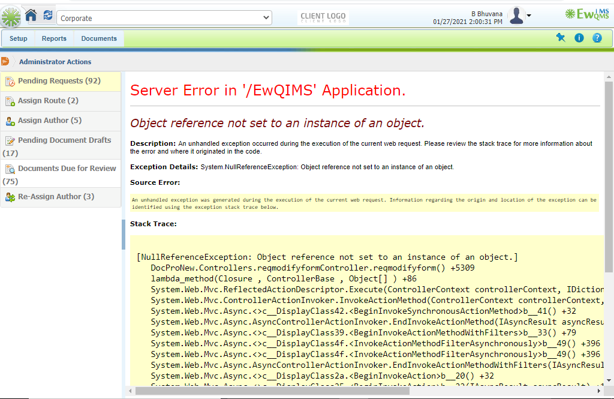Click the 'Exception Details:' label
The image size is (614, 399).
click(x=164, y=167)
